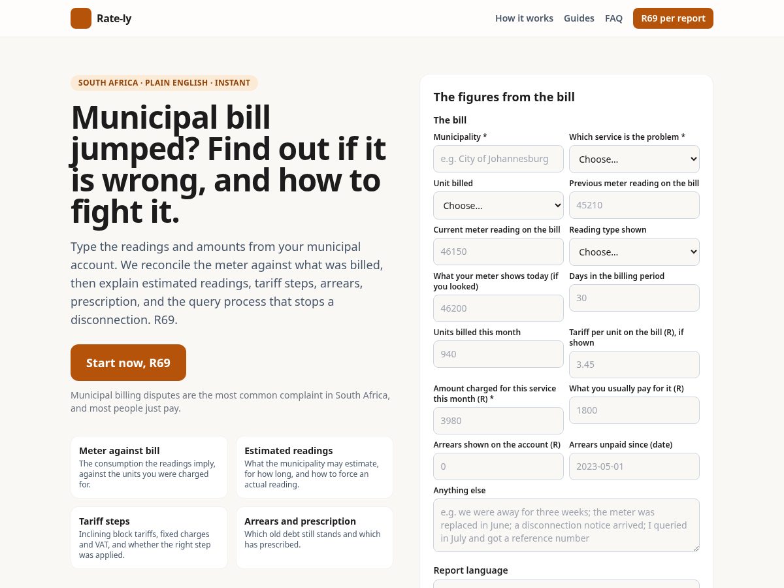Image resolution: width=784 pixels, height=588 pixels.
Task: Click the Previous meter reading field
Action: [634, 205]
